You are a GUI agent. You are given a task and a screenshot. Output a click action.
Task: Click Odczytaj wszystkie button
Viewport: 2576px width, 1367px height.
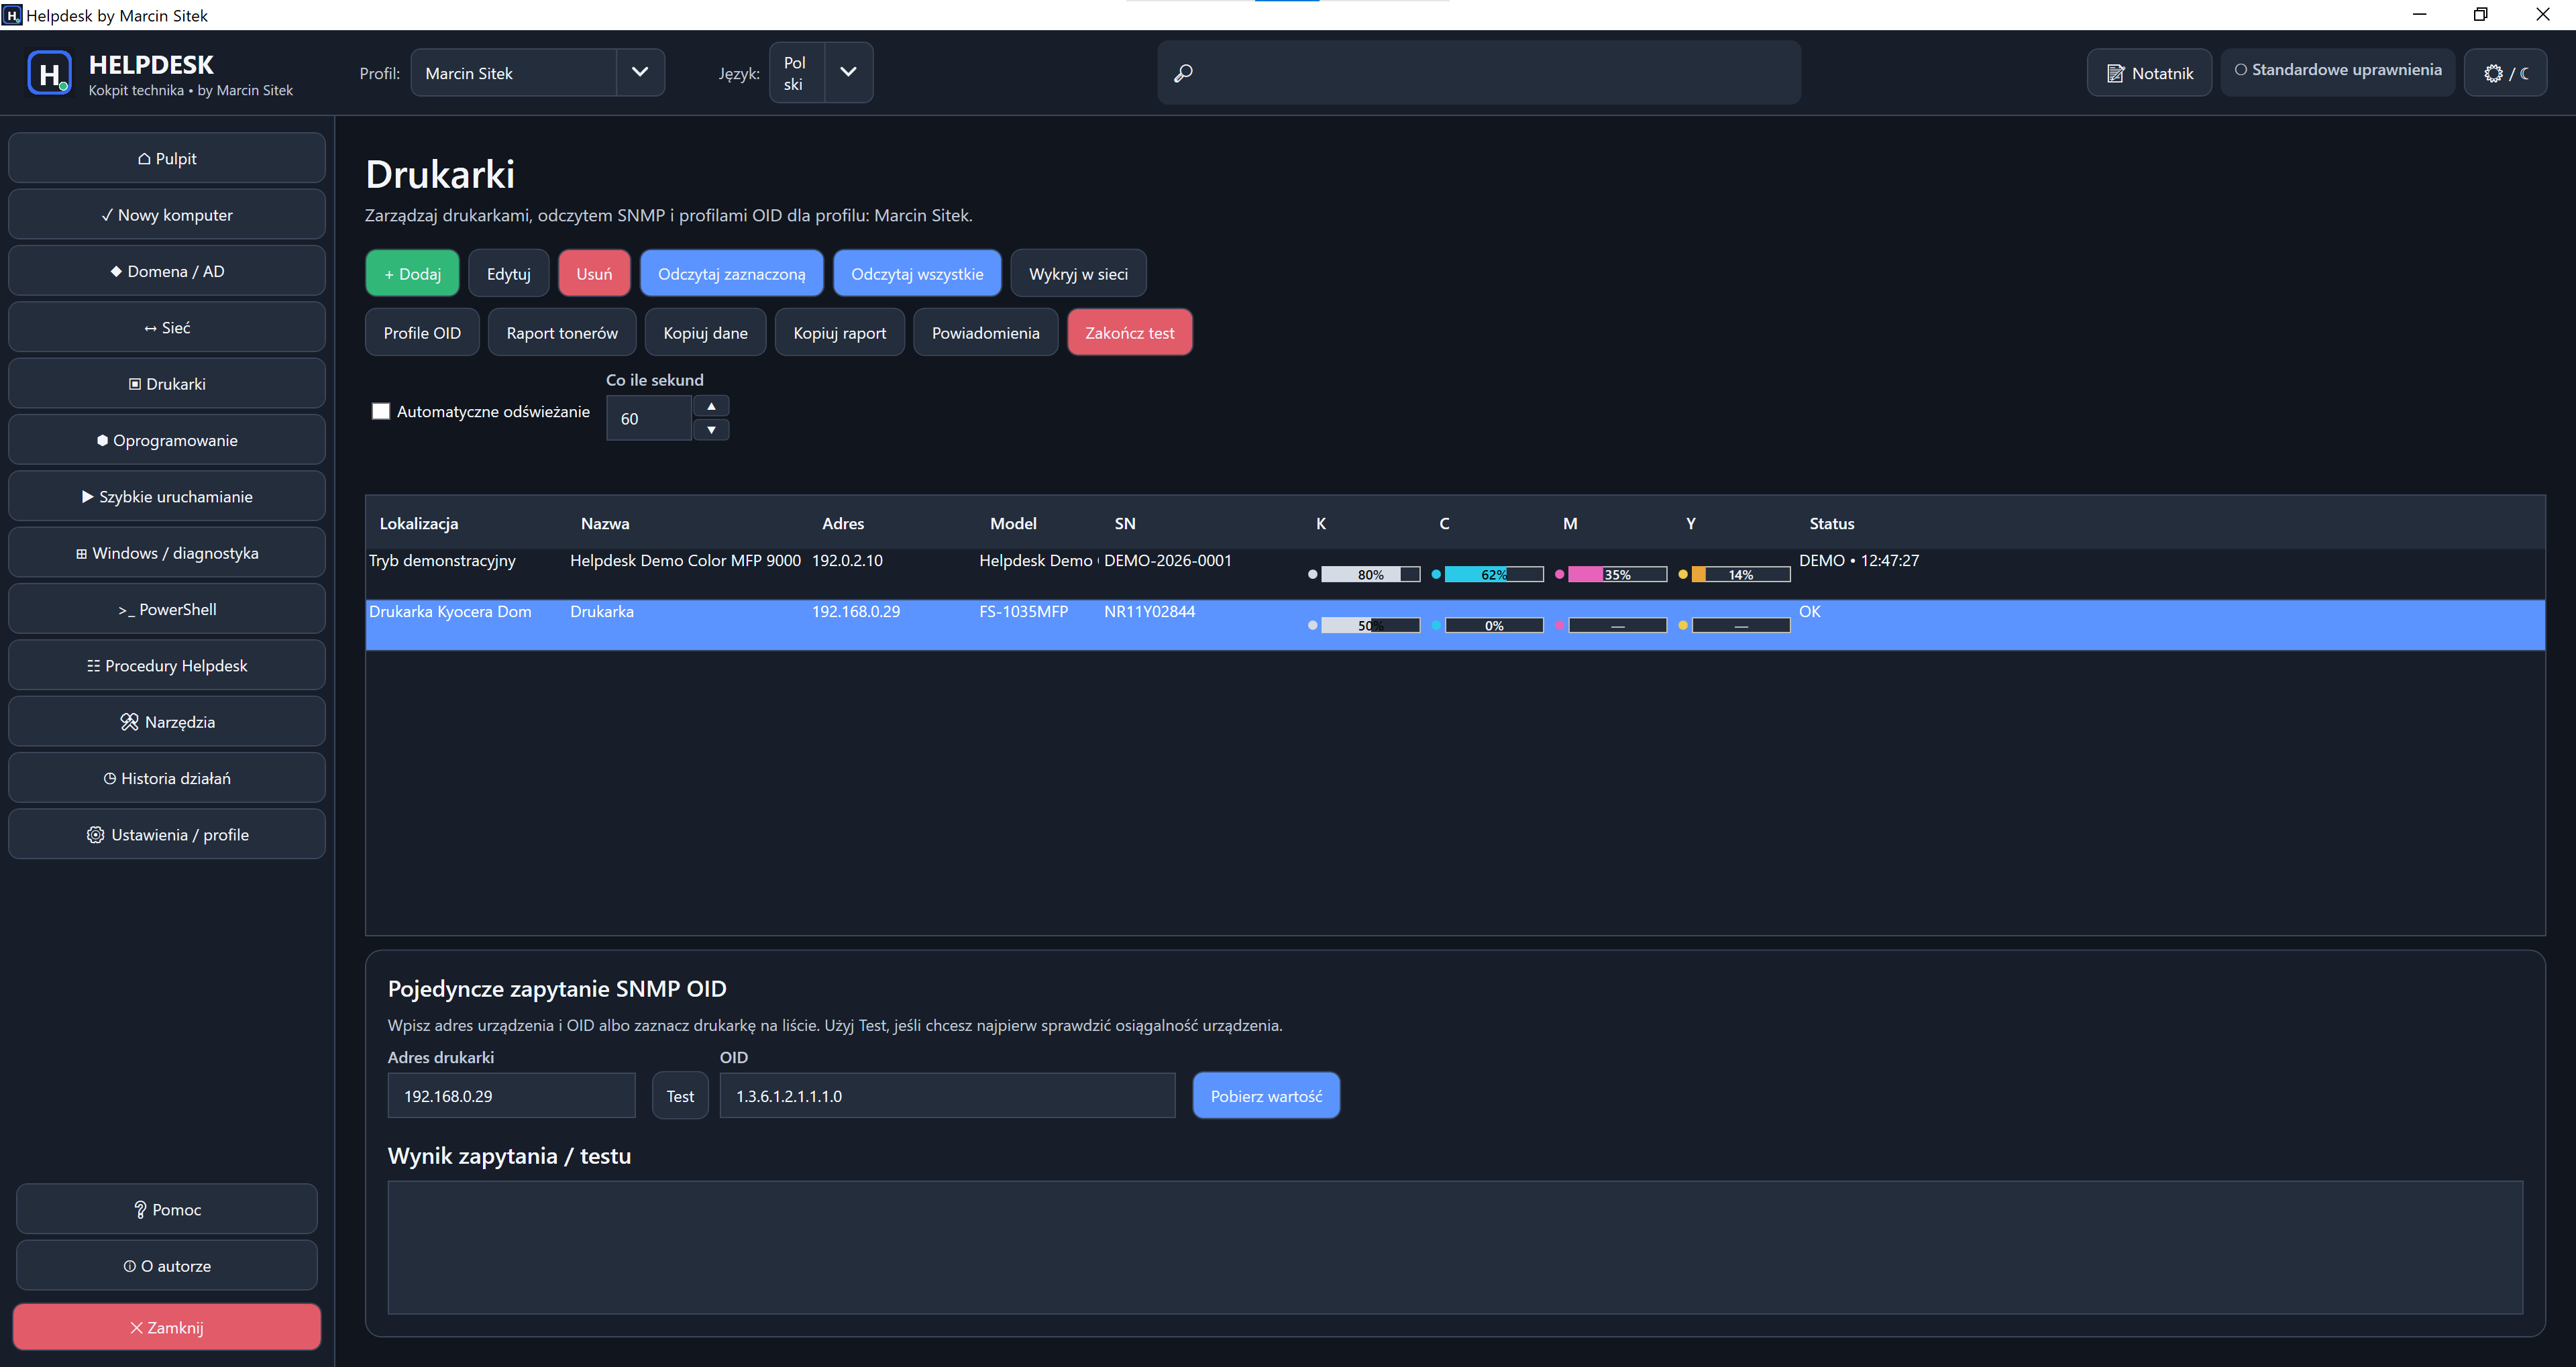(x=917, y=273)
